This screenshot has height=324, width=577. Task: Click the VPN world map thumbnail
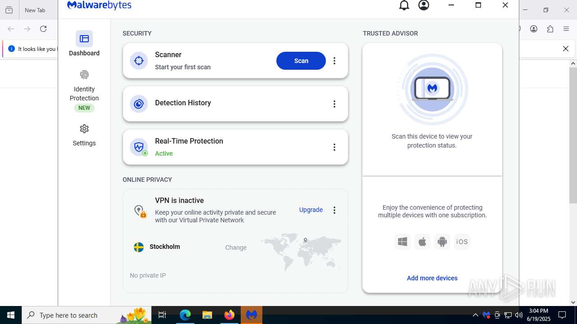[301, 251]
